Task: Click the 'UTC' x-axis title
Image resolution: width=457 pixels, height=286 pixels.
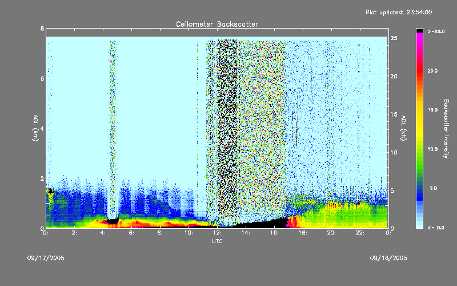Action: coord(217,241)
